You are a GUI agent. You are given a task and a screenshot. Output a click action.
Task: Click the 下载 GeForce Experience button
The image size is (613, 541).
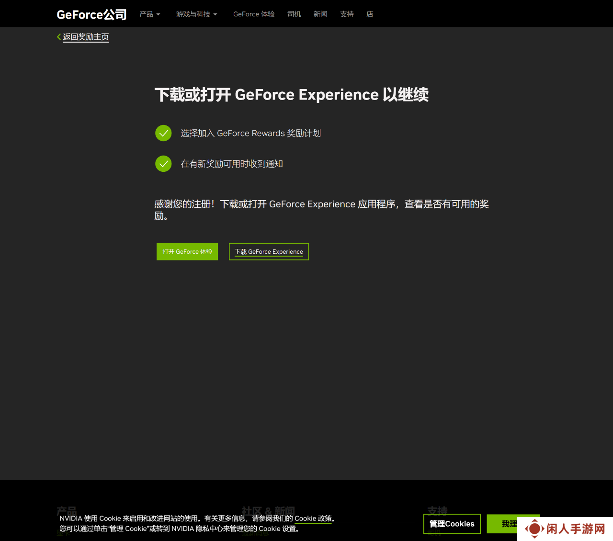pyautogui.click(x=269, y=252)
